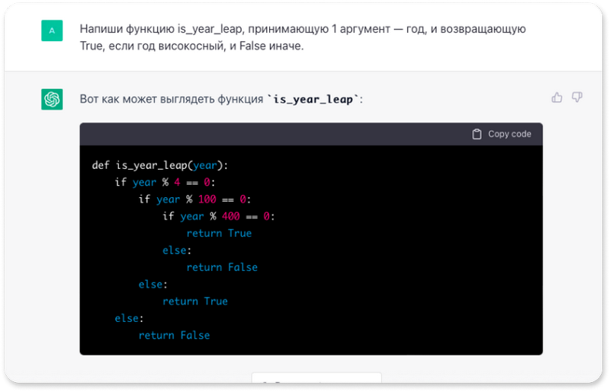Click the 'if year % 400 == 0:' line

pos(218,216)
